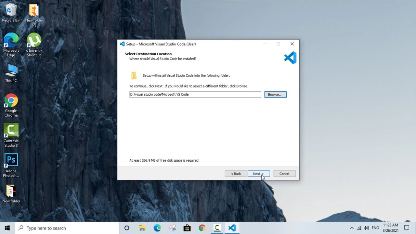Open Microsoft Edge from the taskbar
Screen dimensions: 416x234
pyautogui.click(x=157, y=228)
